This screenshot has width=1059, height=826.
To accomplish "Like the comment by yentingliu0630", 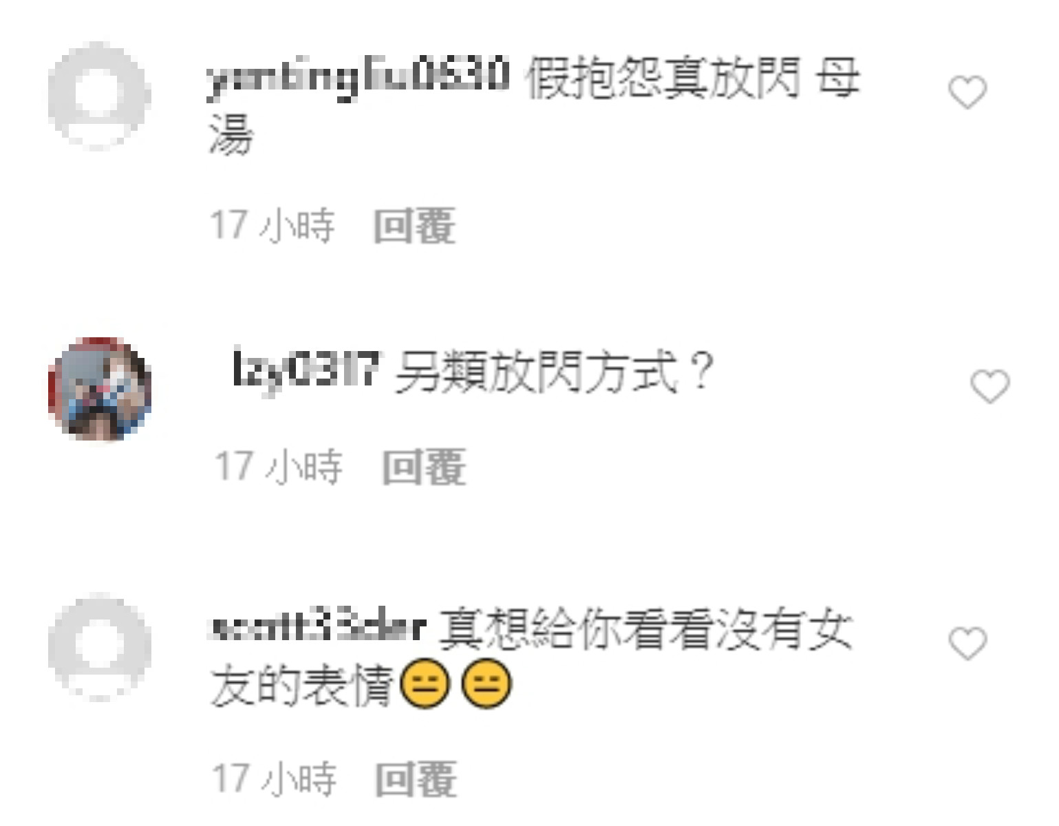I will coord(967,93).
